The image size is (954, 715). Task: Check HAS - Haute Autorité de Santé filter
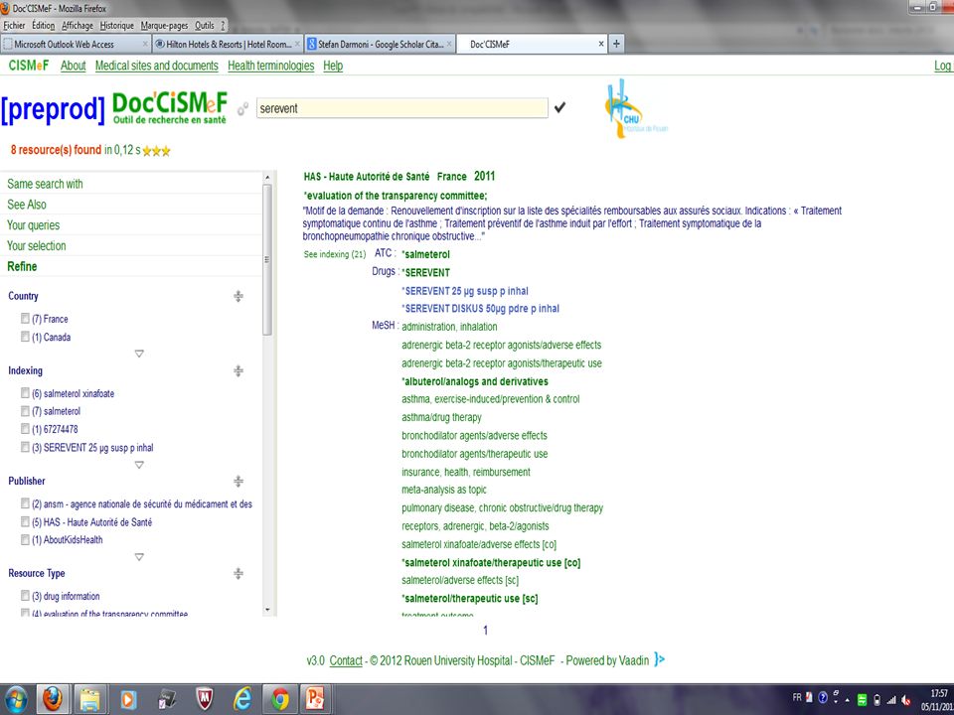point(25,521)
